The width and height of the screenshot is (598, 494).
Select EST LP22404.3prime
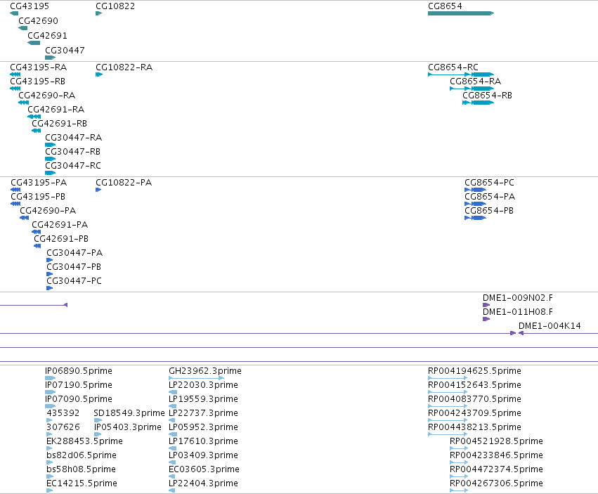tap(203, 483)
